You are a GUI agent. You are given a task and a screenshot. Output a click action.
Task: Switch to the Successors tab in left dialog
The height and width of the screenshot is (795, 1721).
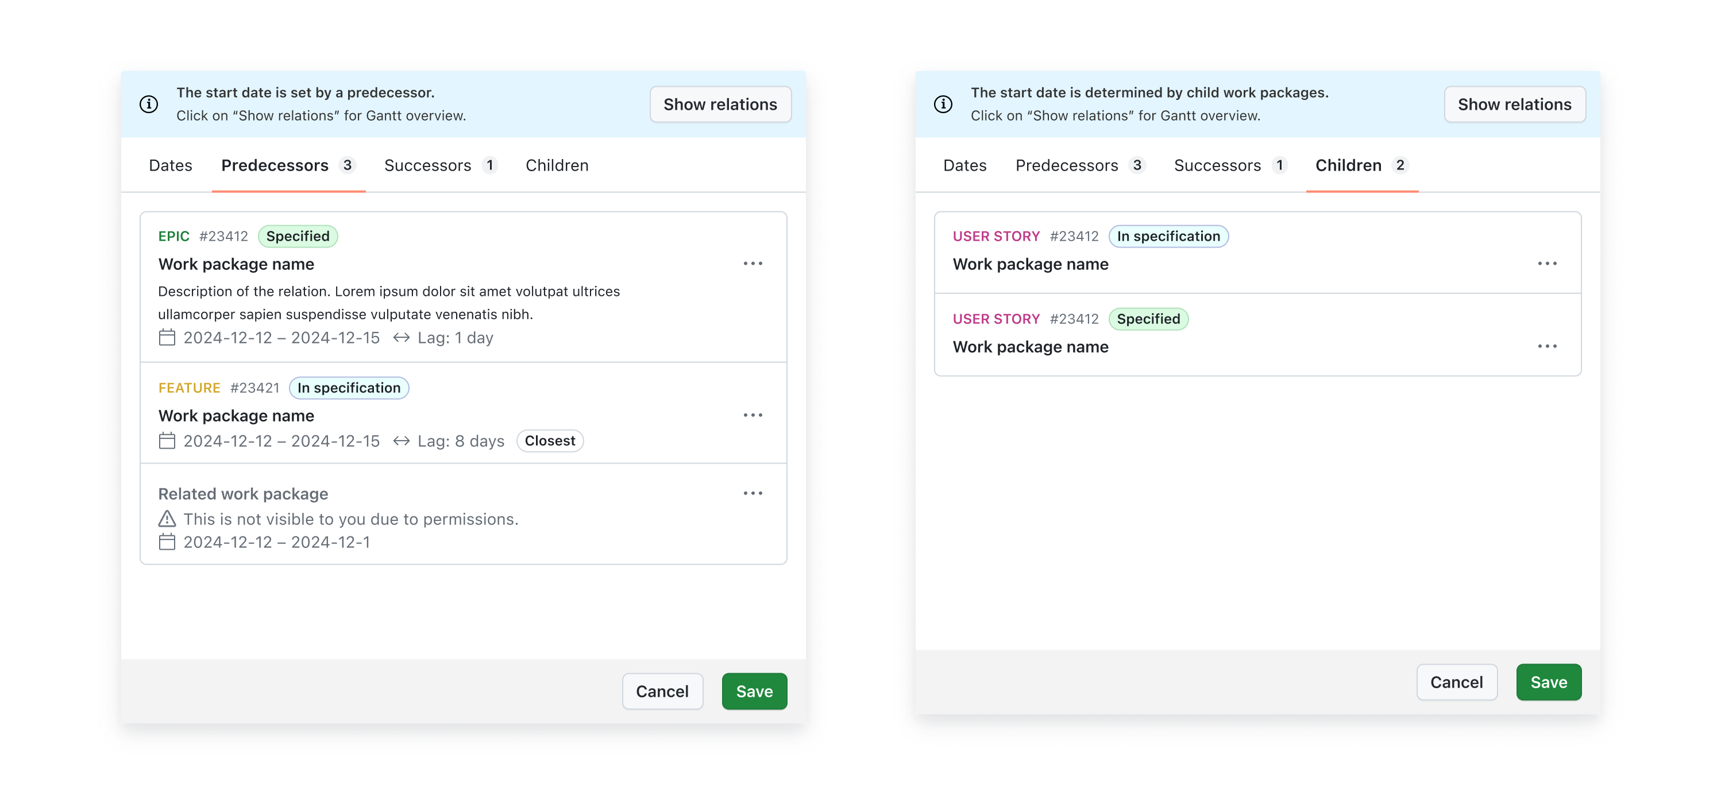pyautogui.click(x=429, y=165)
